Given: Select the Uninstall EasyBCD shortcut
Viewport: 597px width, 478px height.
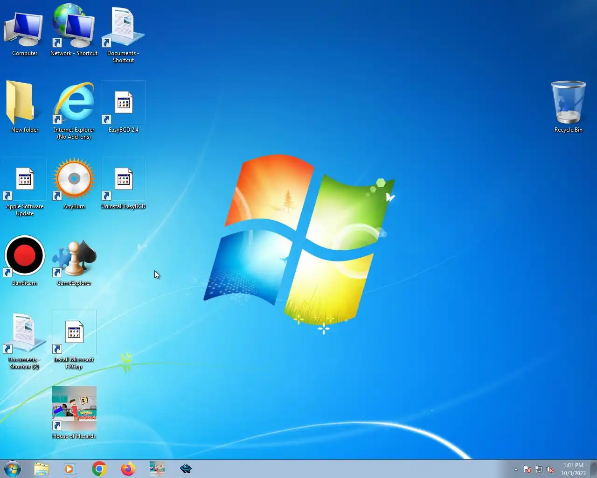Looking at the screenshot, I should (x=124, y=183).
